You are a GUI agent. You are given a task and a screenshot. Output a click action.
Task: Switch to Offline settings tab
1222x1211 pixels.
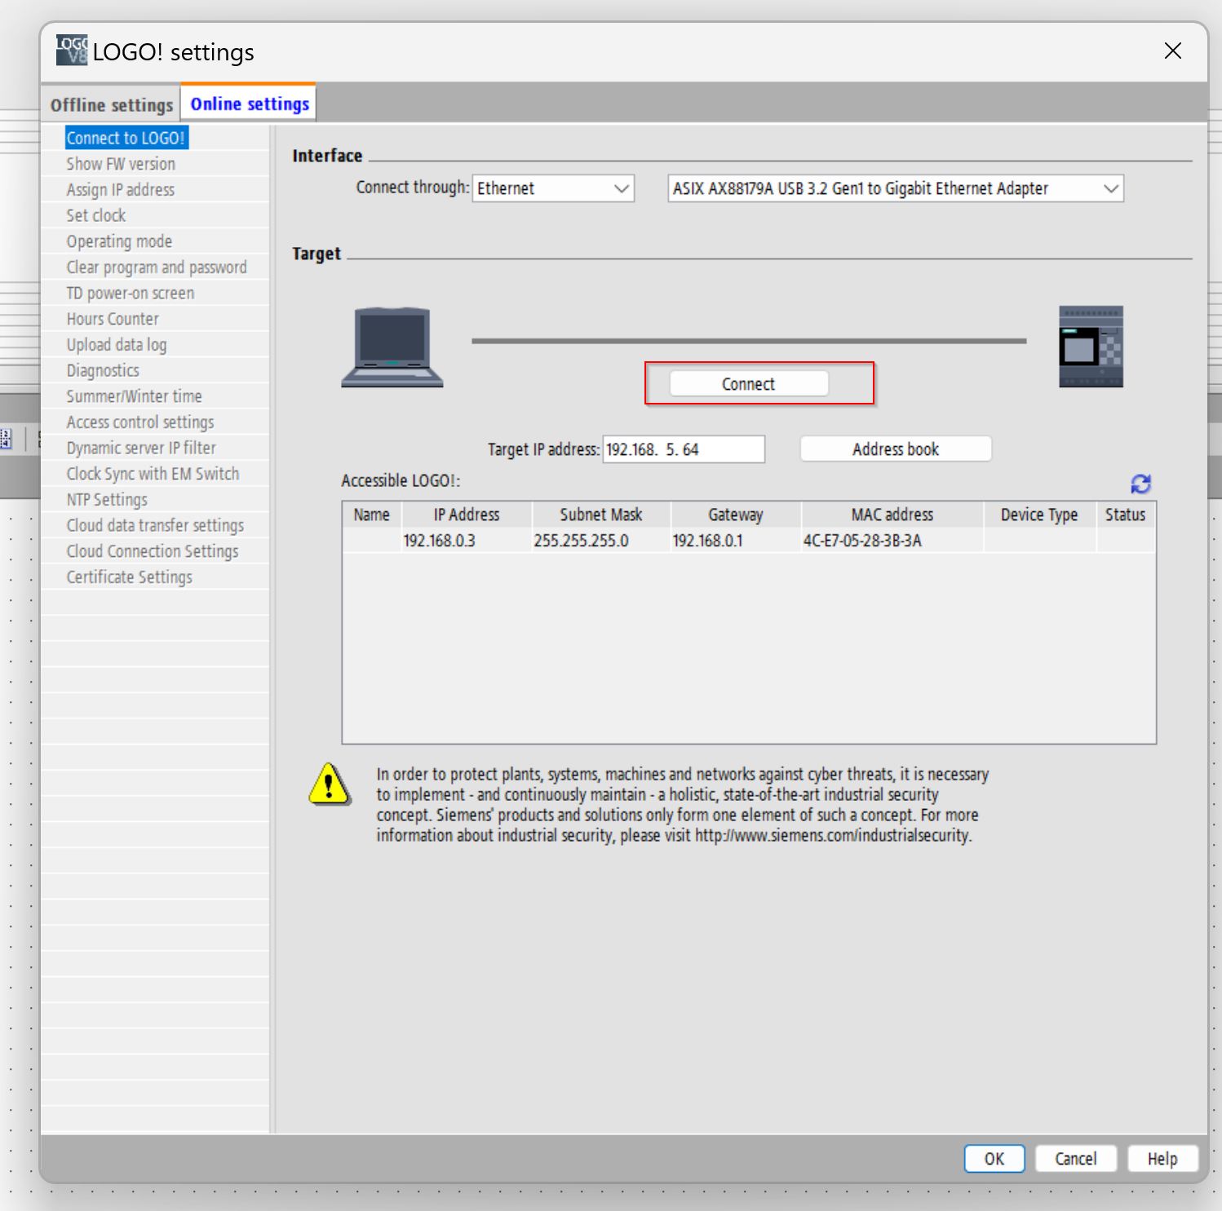point(112,104)
